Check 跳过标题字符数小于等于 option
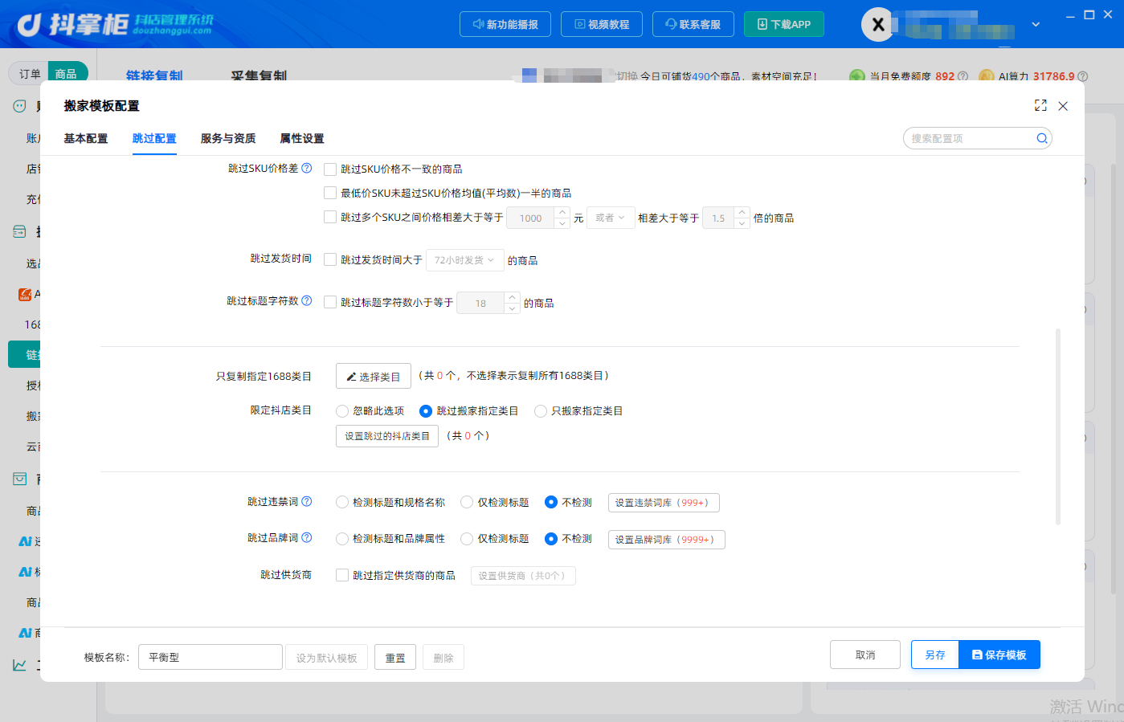This screenshot has width=1124, height=722. tap(330, 302)
